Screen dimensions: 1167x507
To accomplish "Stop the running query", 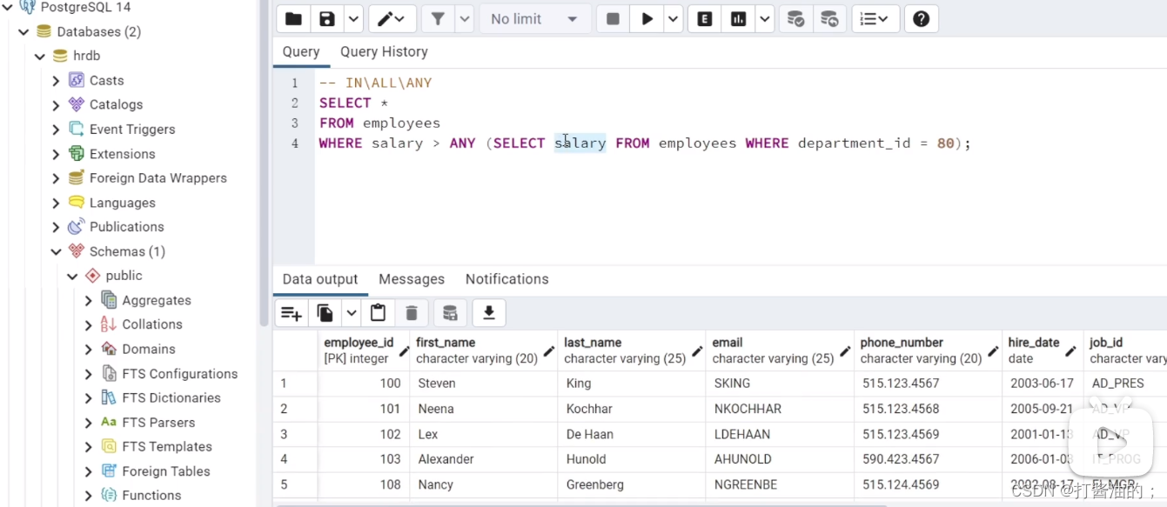I will [613, 19].
